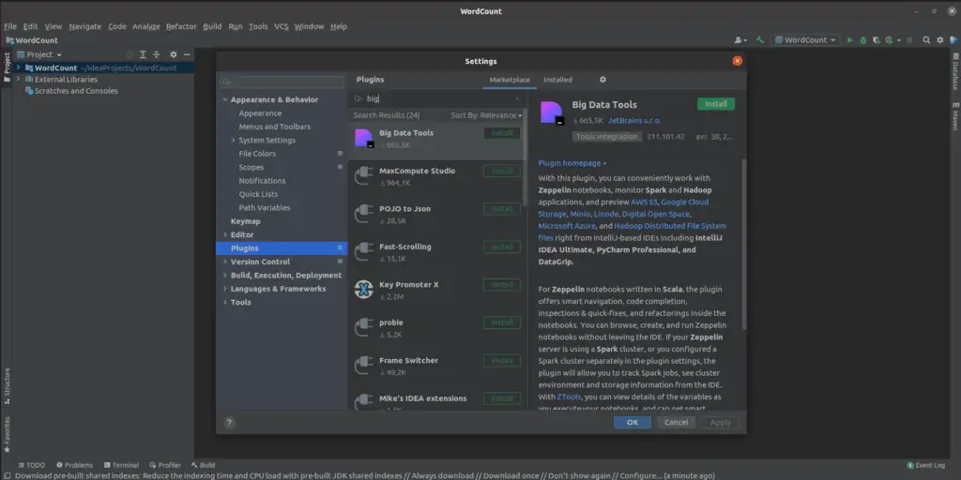Click the plugin search field containing 'big'

438,98
